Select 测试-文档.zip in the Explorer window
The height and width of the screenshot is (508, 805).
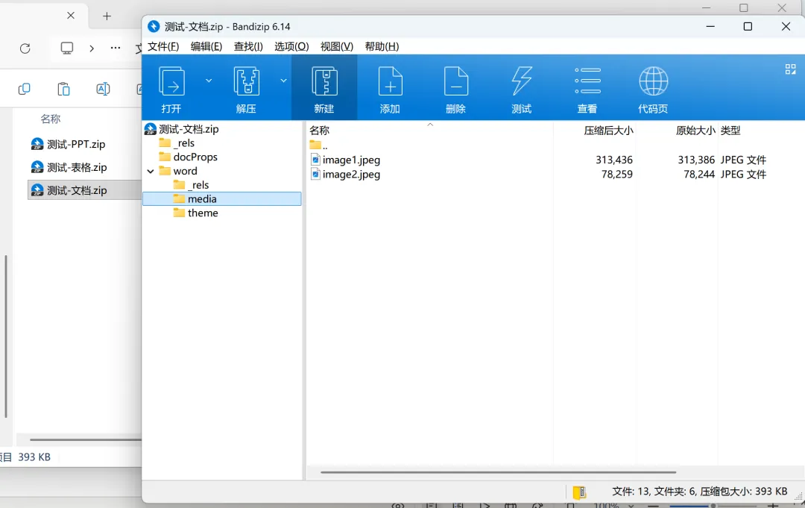(x=77, y=190)
